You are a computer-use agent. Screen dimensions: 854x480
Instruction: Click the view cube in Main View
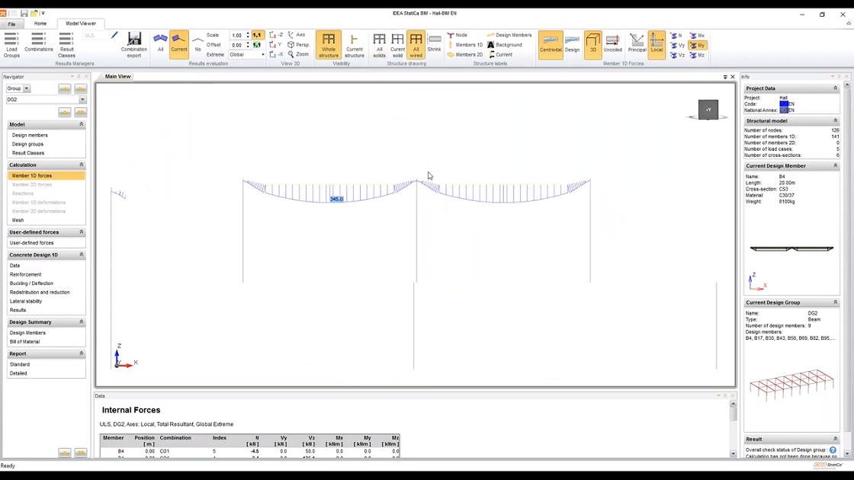pyautogui.click(x=708, y=110)
